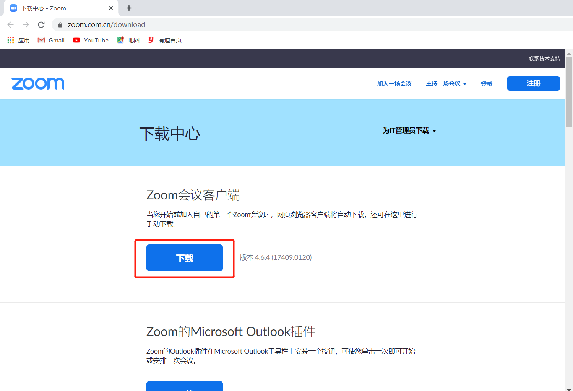
Task: Close the 下载中心 - Zoom tab
Action: pos(111,8)
